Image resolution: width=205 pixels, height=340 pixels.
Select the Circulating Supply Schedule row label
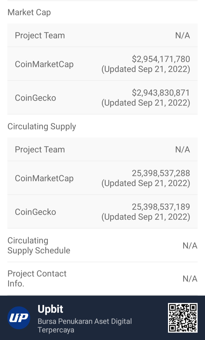(x=39, y=246)
